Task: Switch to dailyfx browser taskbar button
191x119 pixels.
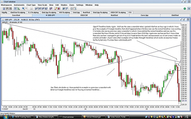Action: pos(46,117)
